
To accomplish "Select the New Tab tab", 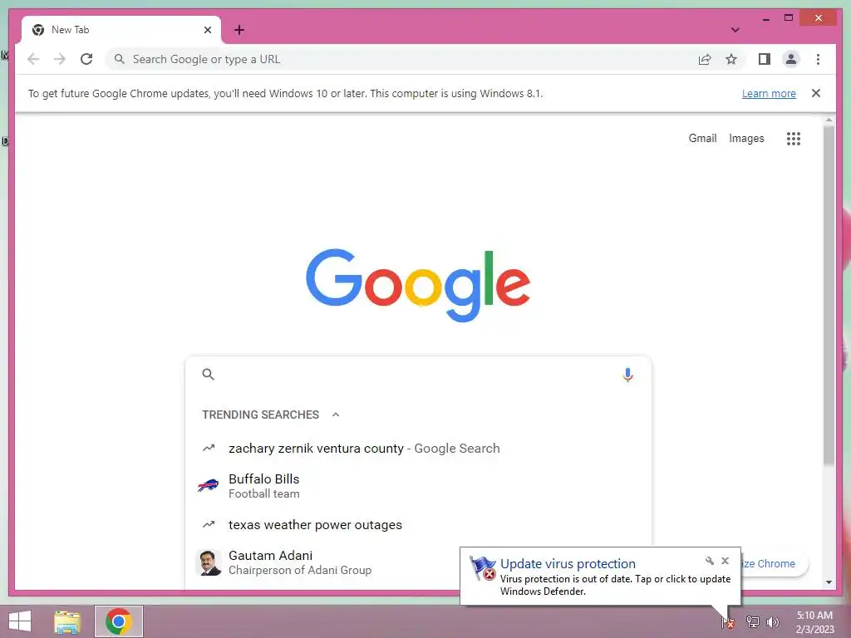I will (121, 30).
